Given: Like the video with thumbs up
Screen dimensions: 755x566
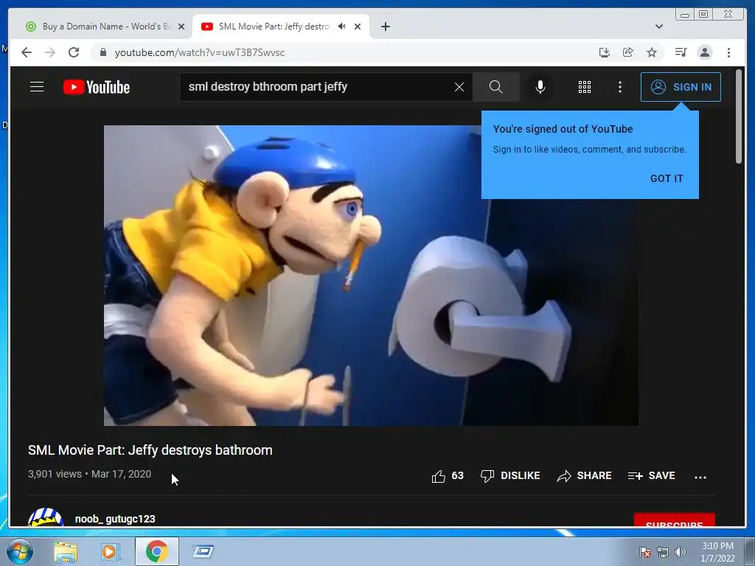Looking at the screenshot, I should point(448,476).
